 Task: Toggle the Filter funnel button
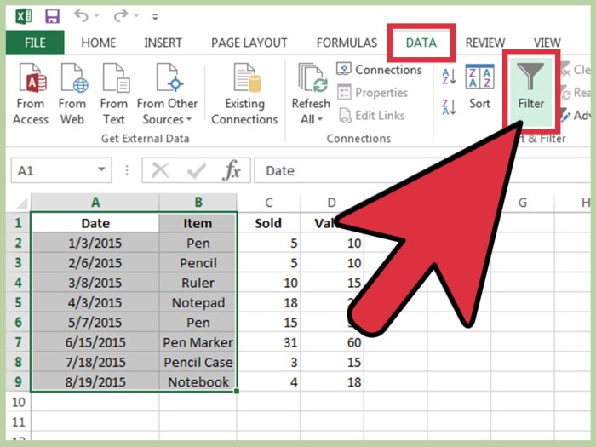point(530,91)
